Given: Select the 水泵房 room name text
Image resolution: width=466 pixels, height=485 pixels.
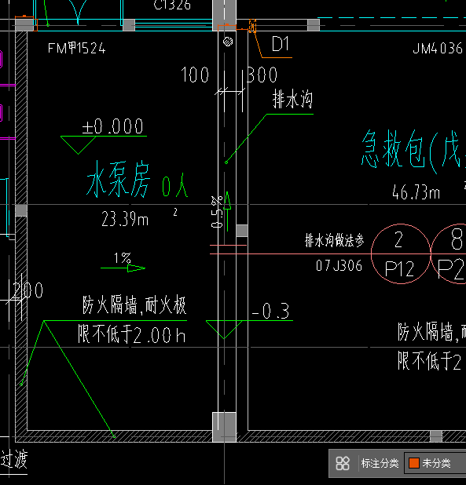Looking at the screenshot, I should (x=119, y=180).
